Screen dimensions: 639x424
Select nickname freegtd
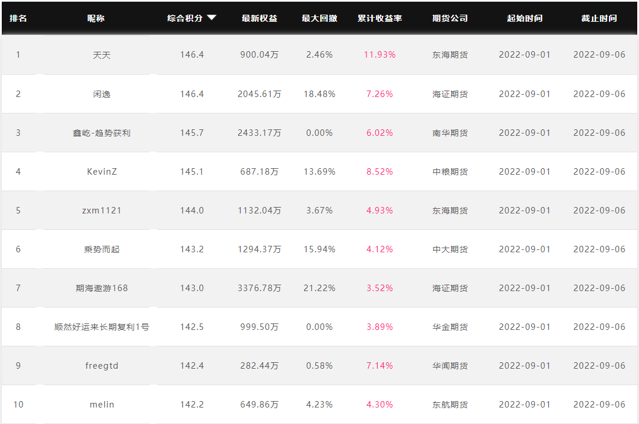click(102, 366)
